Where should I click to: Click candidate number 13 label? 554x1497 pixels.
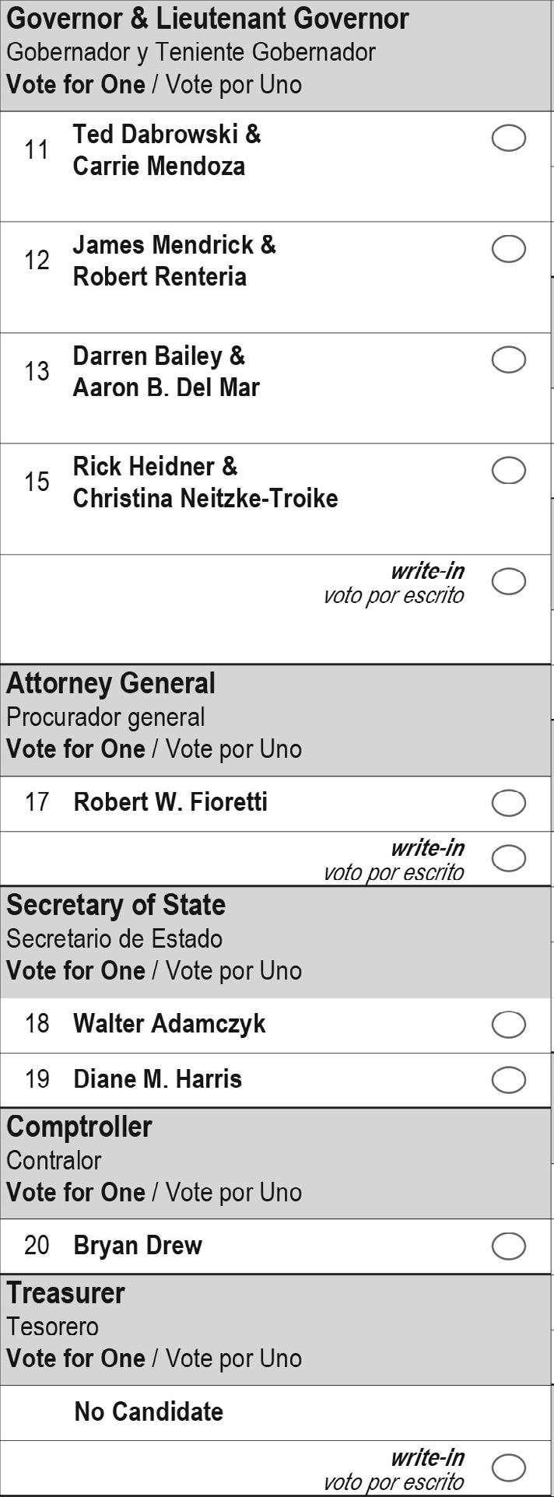tap(37, 371)
